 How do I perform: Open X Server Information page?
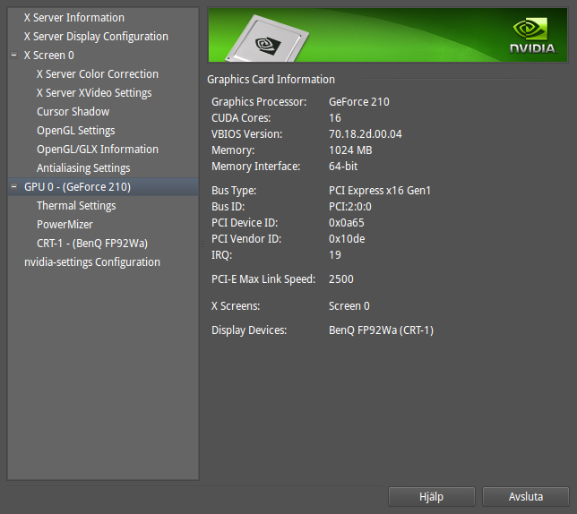click(74, 18)
